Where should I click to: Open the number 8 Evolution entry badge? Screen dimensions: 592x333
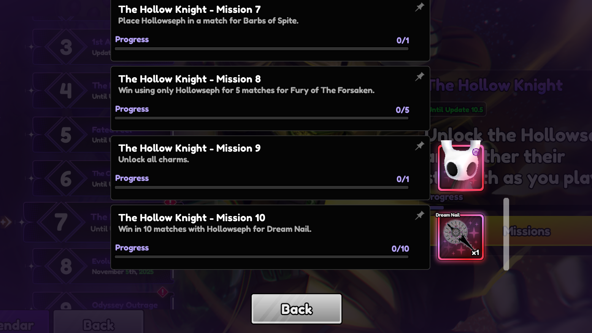[x=66, y=266]
